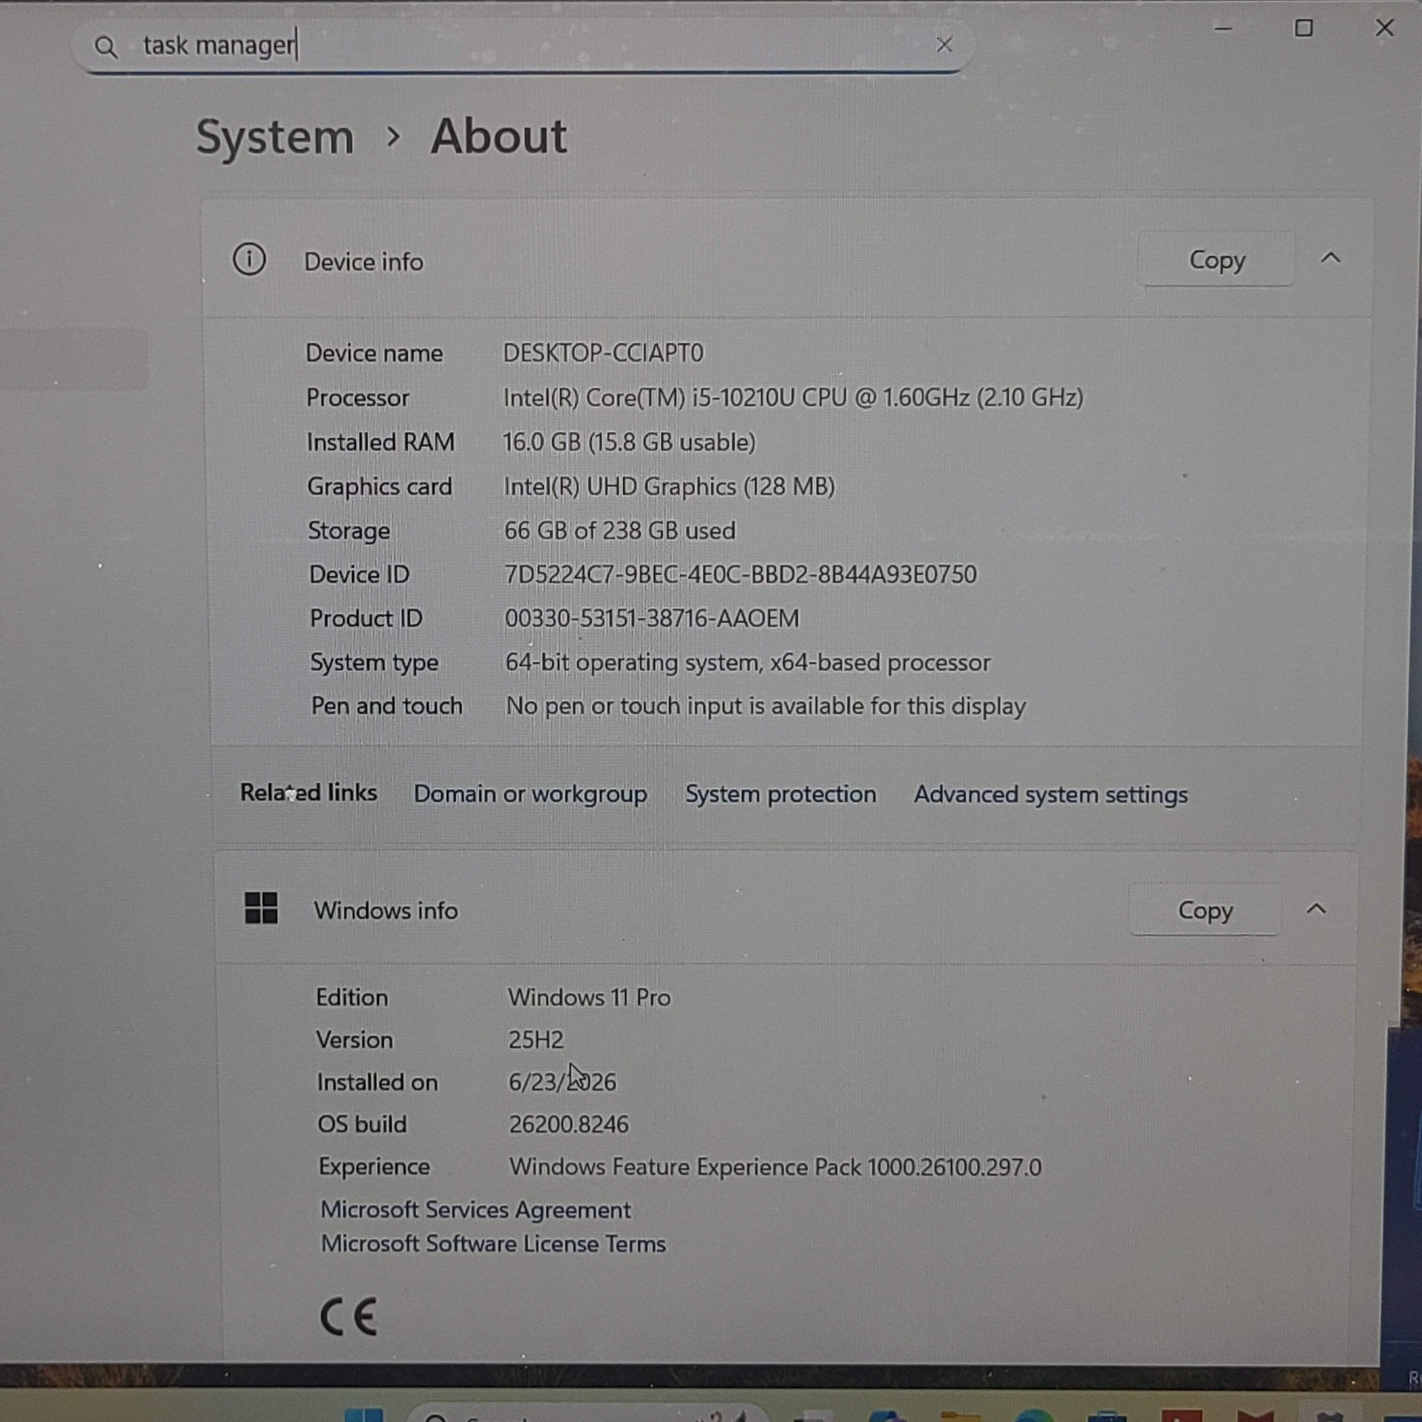Click the 'Graphics card' label

coord(379,486)
